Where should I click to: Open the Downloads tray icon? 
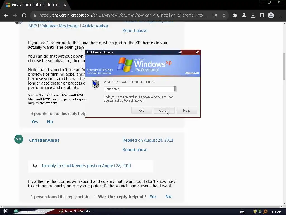click(253, 16)
